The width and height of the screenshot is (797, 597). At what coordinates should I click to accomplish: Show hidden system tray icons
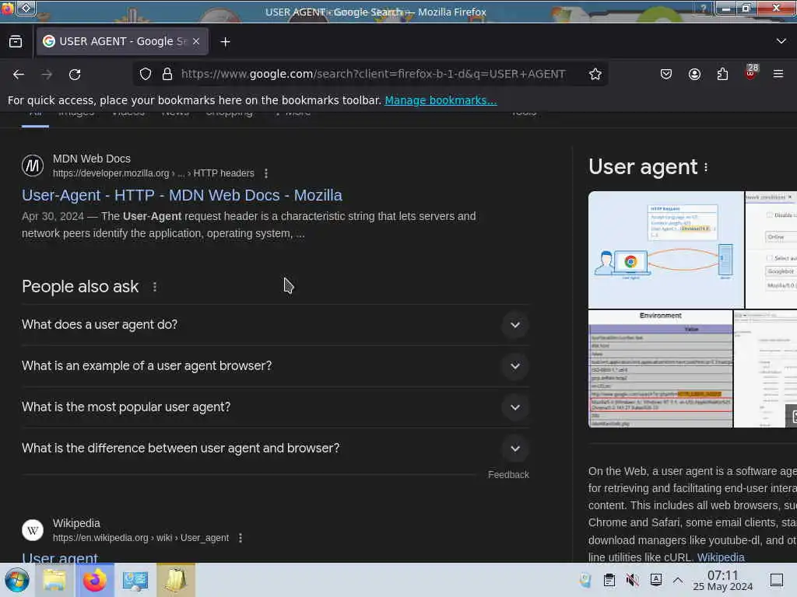coord(678,580)
